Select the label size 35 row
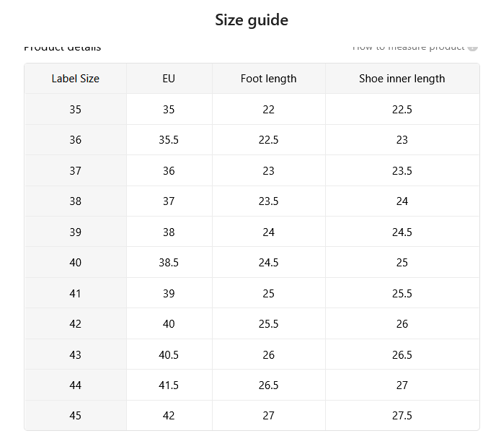Image resolution: width=483 pixels, height=436 pixels. [x=252, y=109]
